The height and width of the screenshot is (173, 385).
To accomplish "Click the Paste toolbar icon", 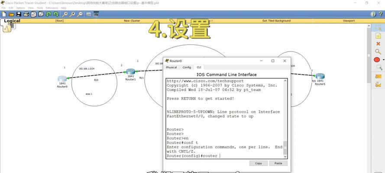I will click(x=41, y=14).
